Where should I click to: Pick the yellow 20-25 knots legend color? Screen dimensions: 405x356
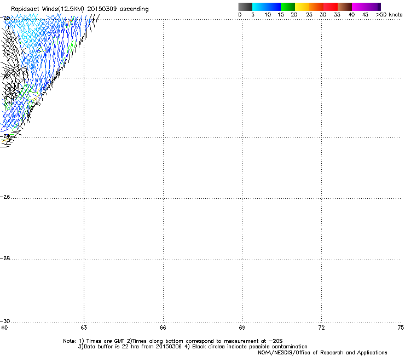tap(302, 7)
